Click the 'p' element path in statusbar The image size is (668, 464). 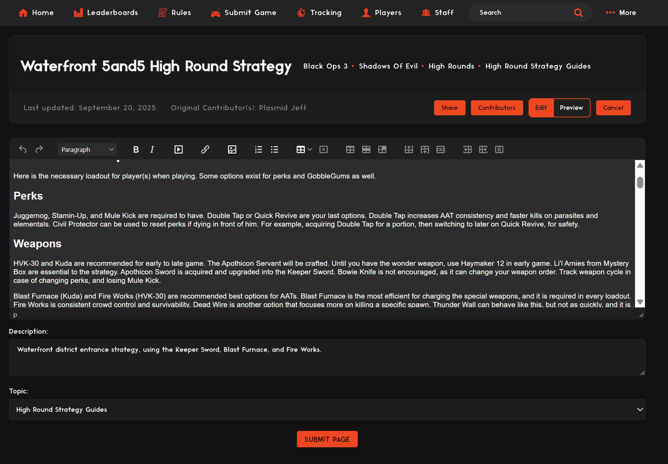[15, 314]
